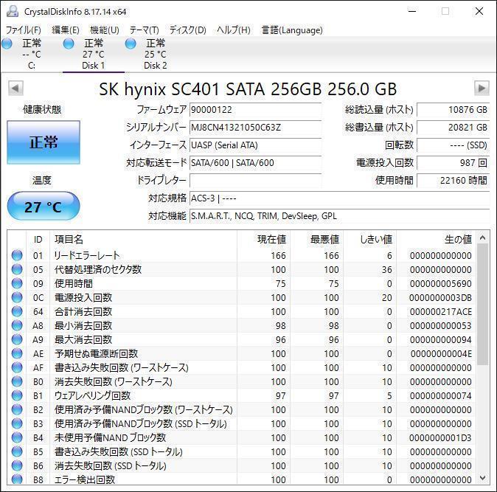Click the 項目名 column header
Viewport: 497px width, 492px height.
144,239
